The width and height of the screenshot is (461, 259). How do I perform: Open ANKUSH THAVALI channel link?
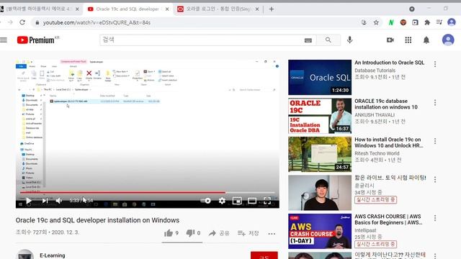(375, 115)
